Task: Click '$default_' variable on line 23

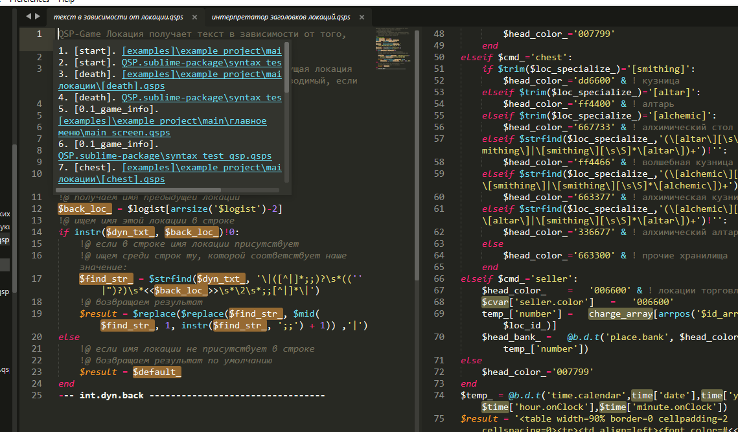Action: pyautogui.click(x=157, y=372)
